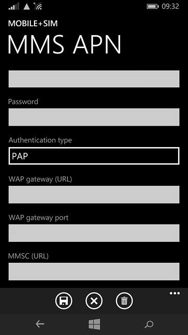Open the more options ellipsis
The width and height of the screenshot is (188, 335).
point(174,293)
